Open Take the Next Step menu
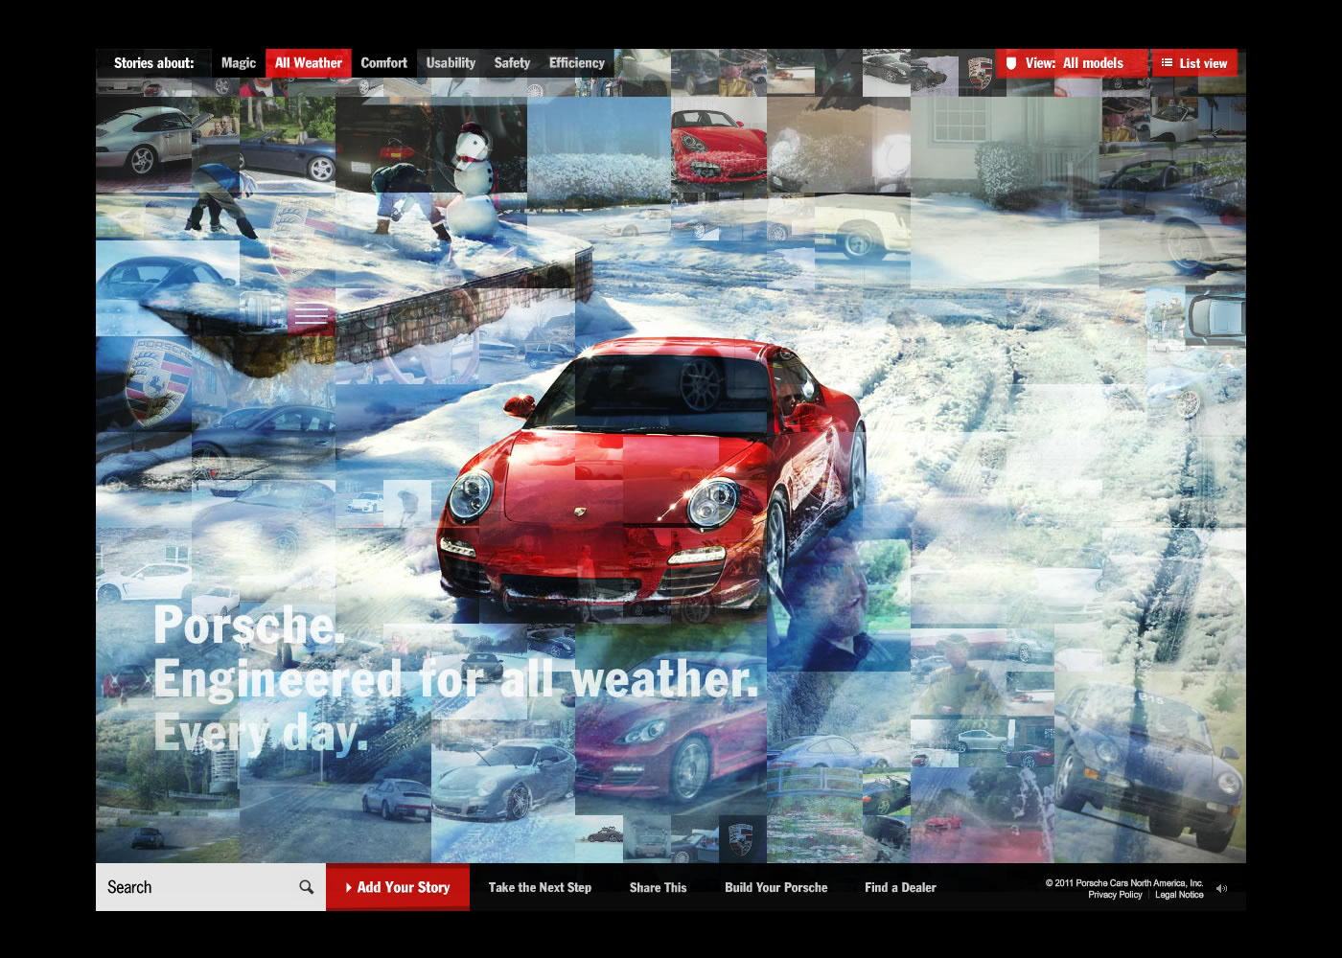The image size is (1342, 958). 540,888
